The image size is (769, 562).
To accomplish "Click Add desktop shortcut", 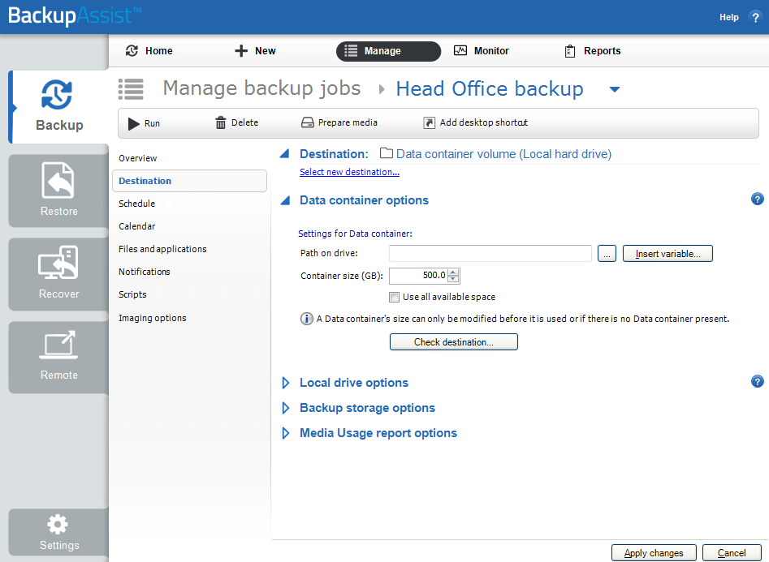I will [475, 122].
